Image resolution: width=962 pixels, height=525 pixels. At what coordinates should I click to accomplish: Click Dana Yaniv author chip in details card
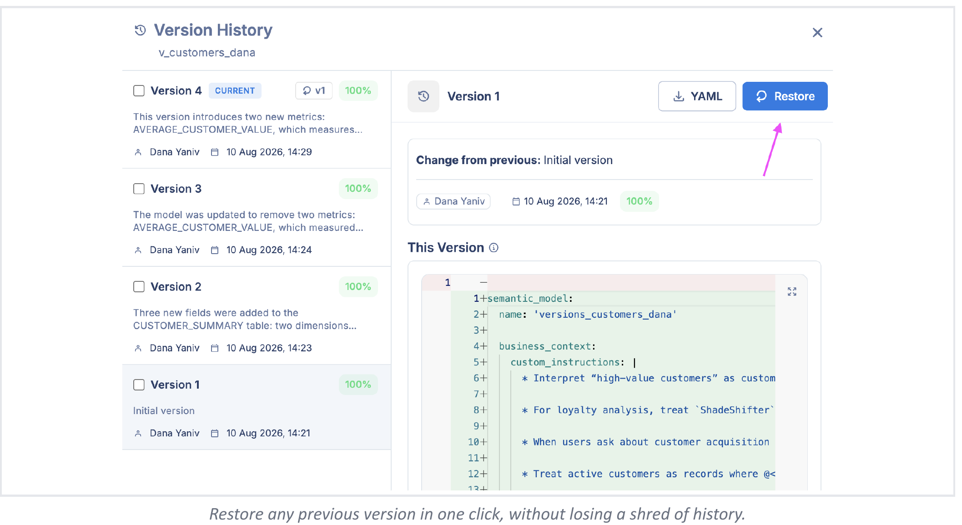(x=453, y=201)
